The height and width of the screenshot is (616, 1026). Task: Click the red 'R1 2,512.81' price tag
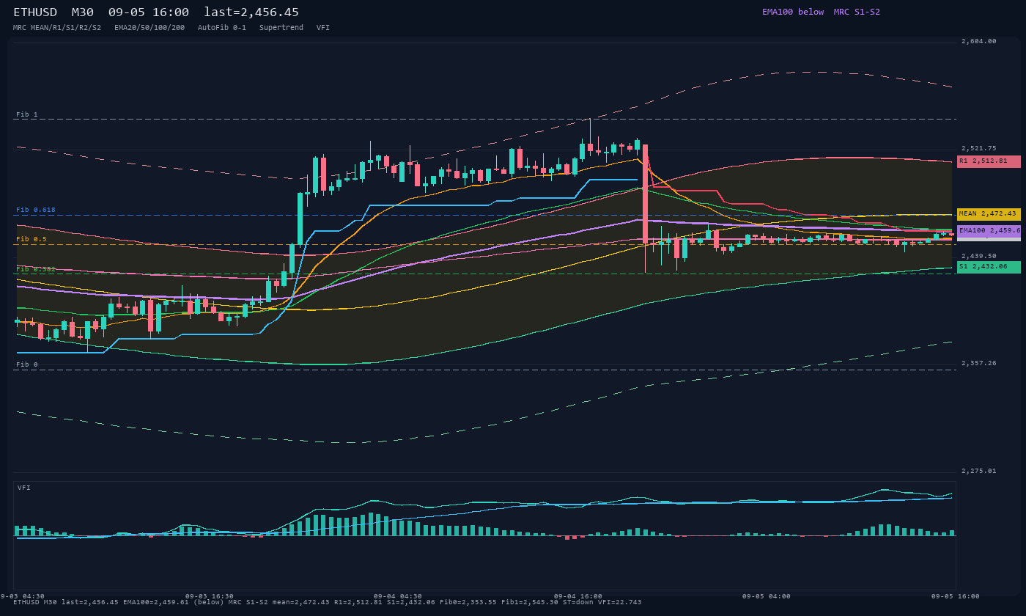click(x=989, y=161)
